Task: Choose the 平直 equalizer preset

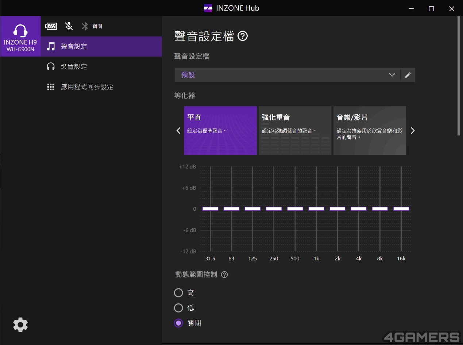Action: pos(220,130)
